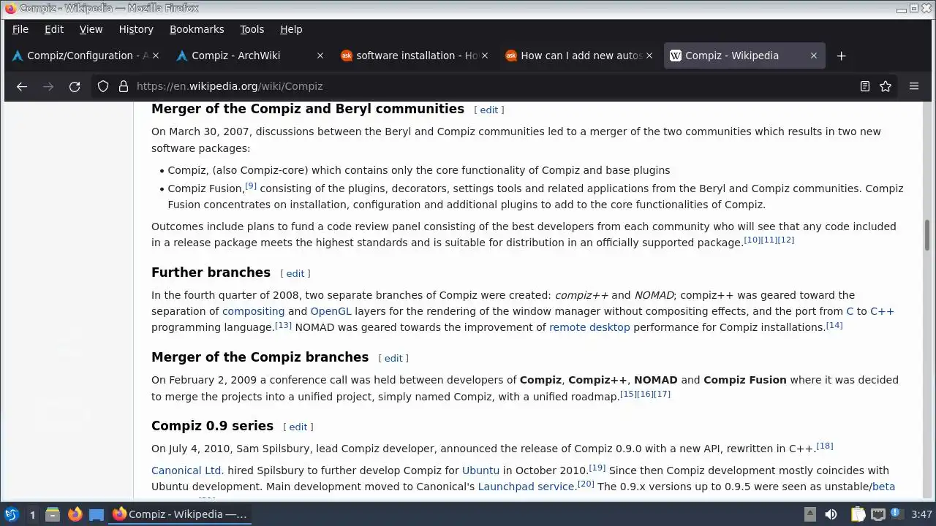Follow the beta link
This screenshot has height=526, width=936.
pyautogui.click(x=883, y=487)
